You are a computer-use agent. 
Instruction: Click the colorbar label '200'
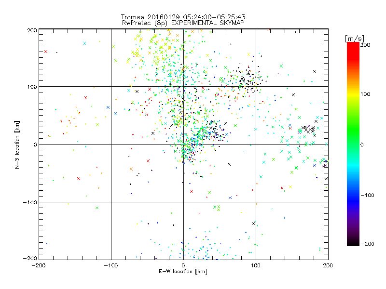pyautogui.click(x=365, y=45)
